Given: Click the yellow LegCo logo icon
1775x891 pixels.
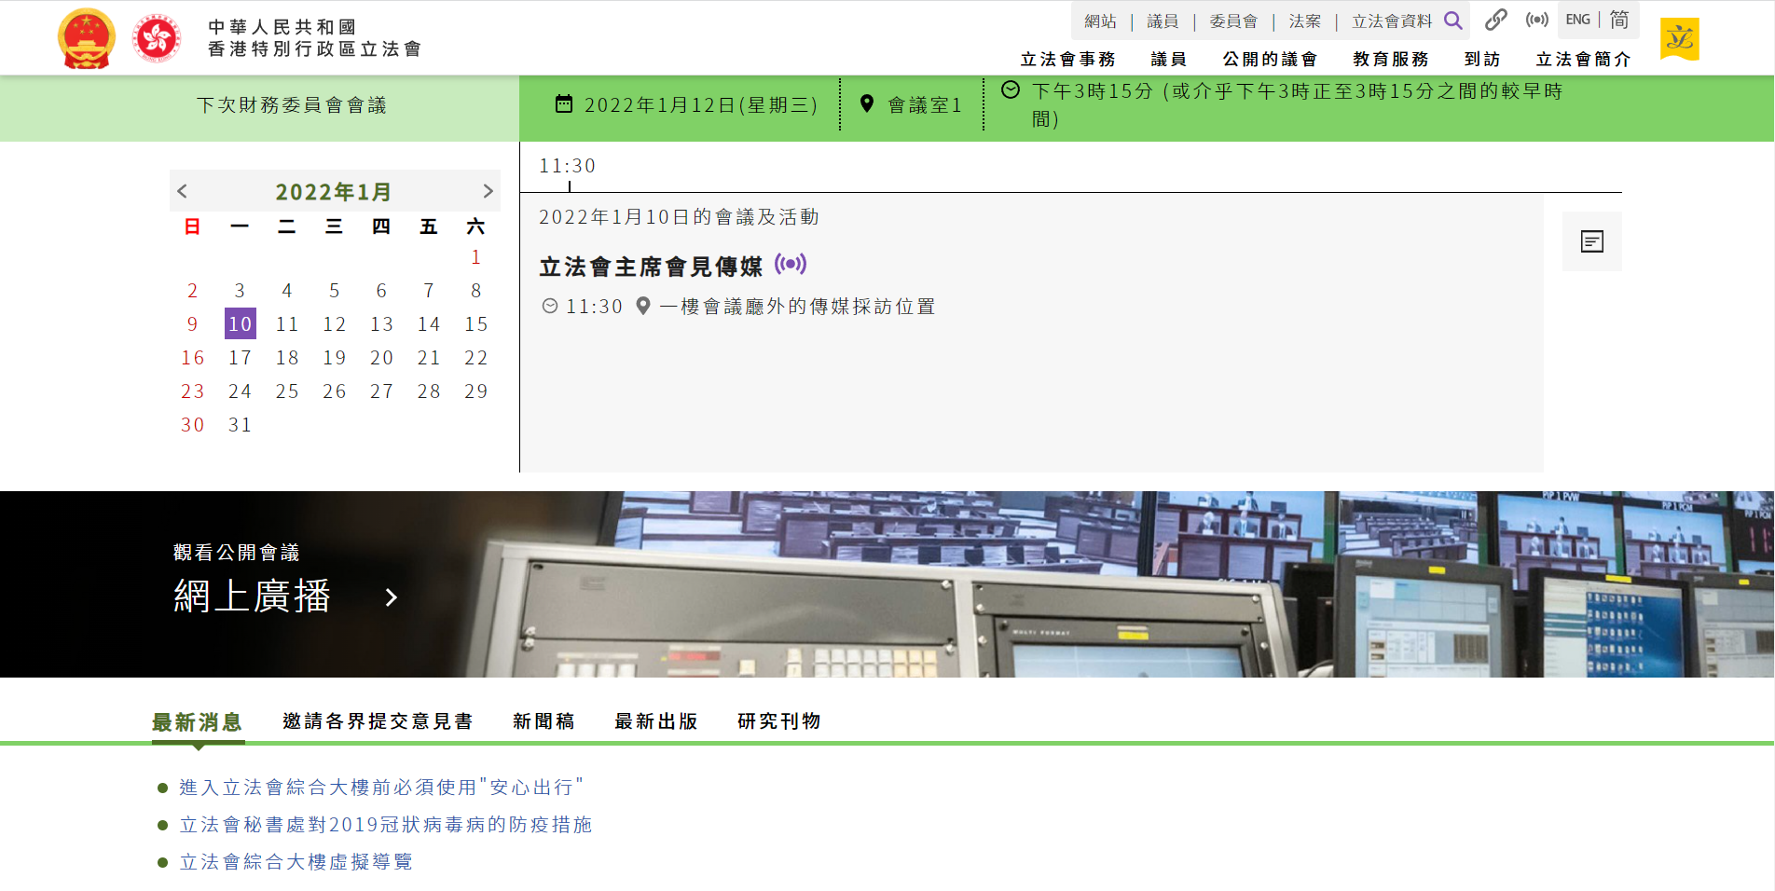Looking at the screenshot, I should [x=1679, y=39].
